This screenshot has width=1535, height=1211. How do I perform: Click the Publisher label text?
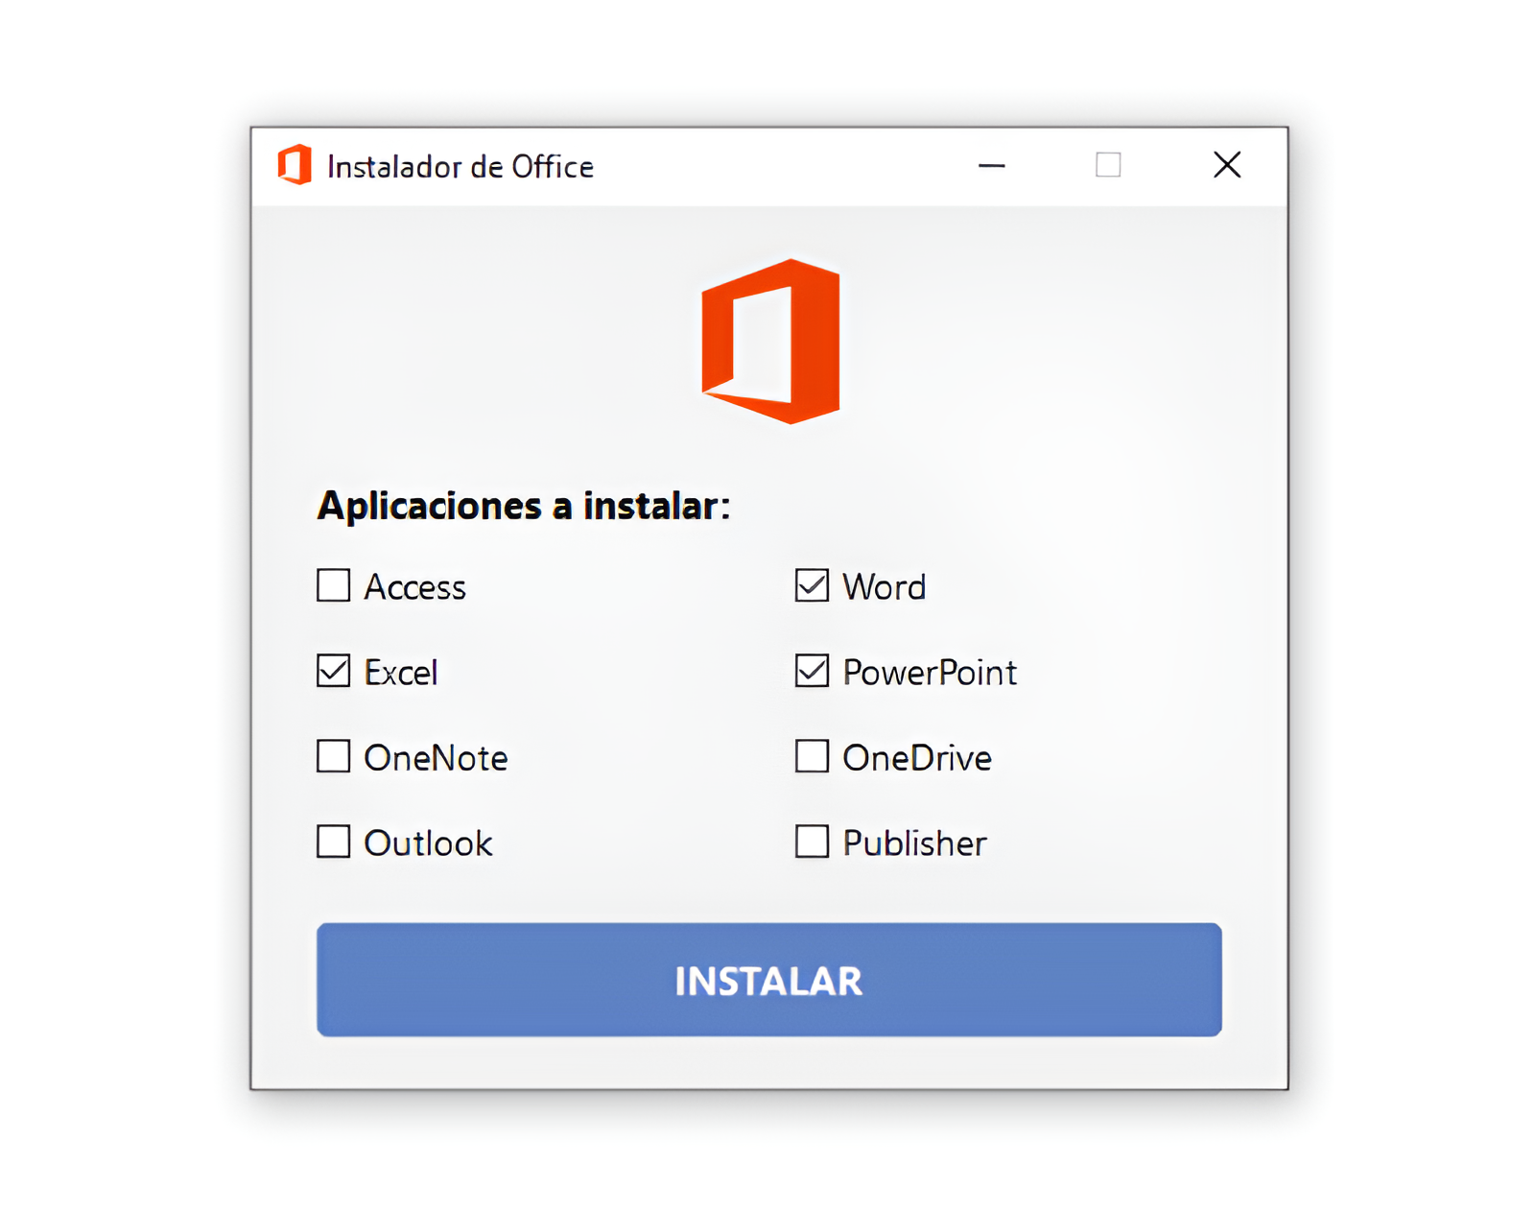[914, 843]
